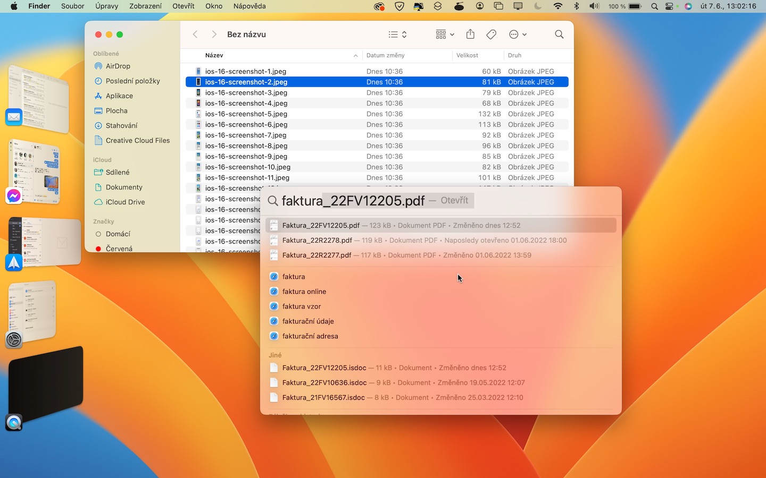Select the Stahování sidebar folder
Screen dimensions: 766x478
point(121,126)
